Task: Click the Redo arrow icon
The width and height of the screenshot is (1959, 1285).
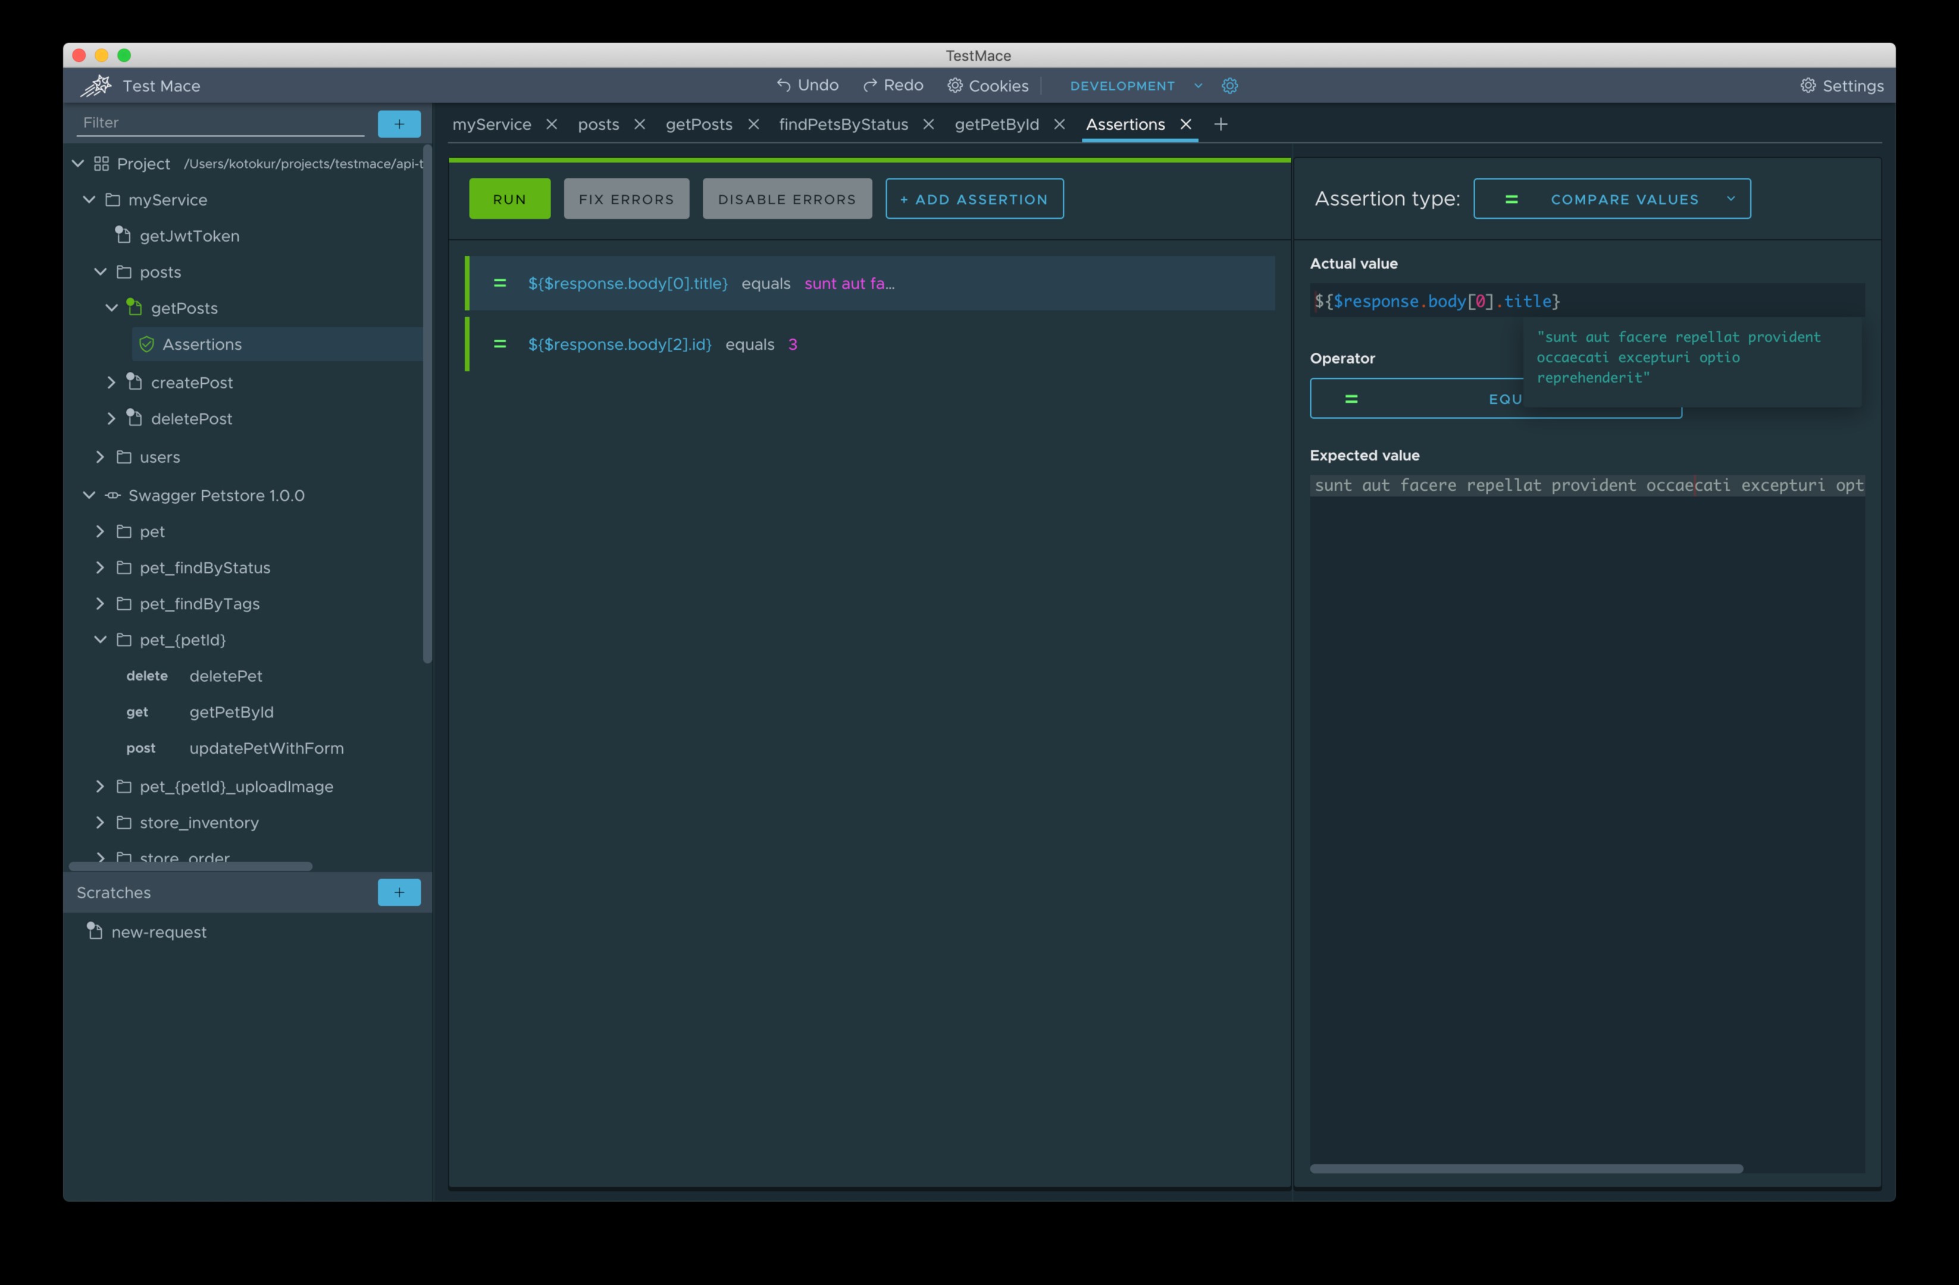Action: [869, 84]
